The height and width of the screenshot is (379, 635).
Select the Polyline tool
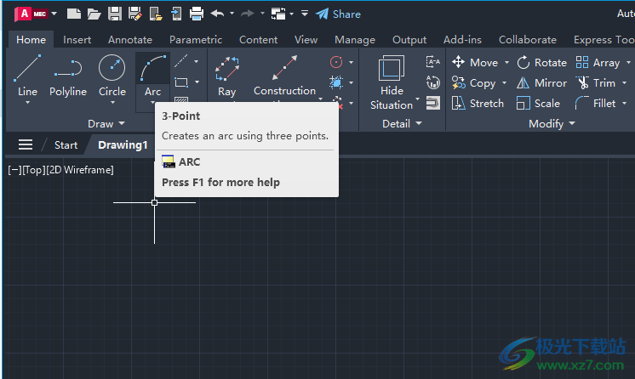(x=68, y=76)
